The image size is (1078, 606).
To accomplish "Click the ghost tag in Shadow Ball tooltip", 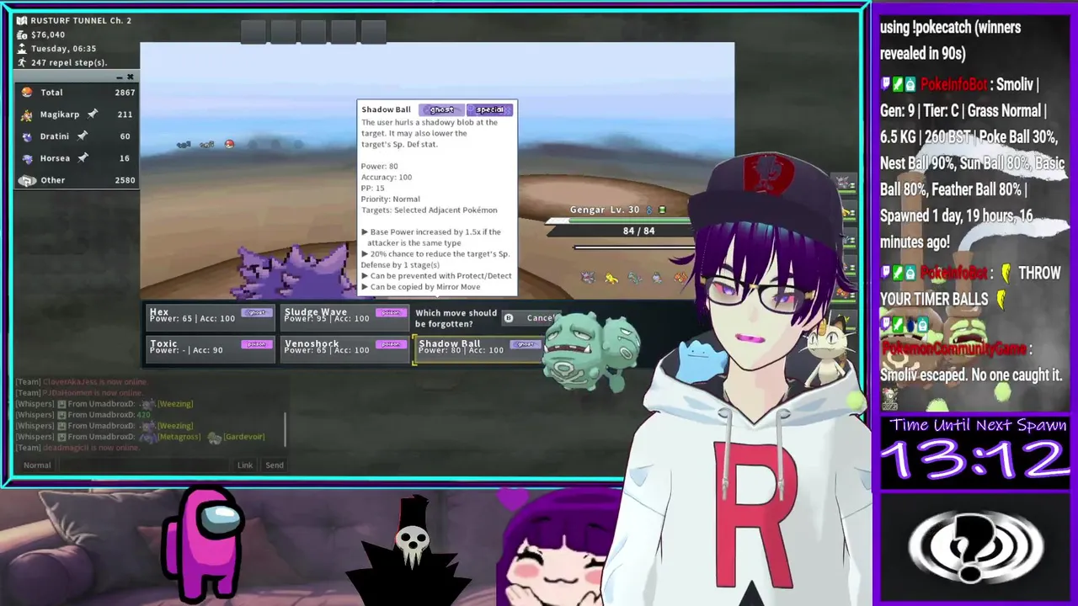I will (x=441, y=109).
